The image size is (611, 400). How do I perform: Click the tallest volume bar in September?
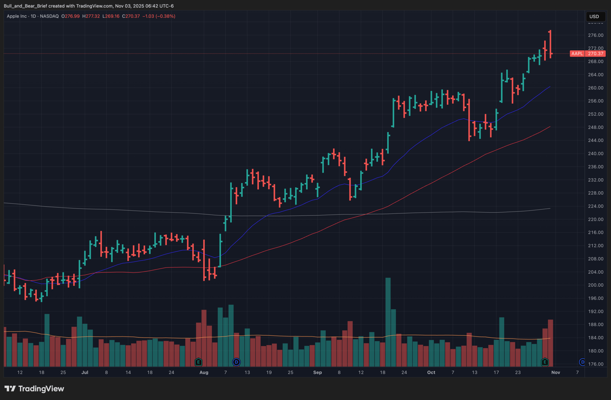388,321
